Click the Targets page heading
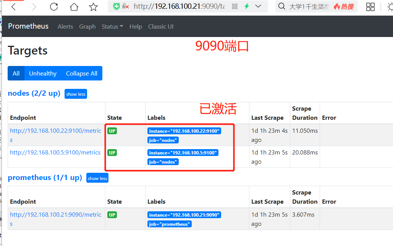 (x=27, y=50)
